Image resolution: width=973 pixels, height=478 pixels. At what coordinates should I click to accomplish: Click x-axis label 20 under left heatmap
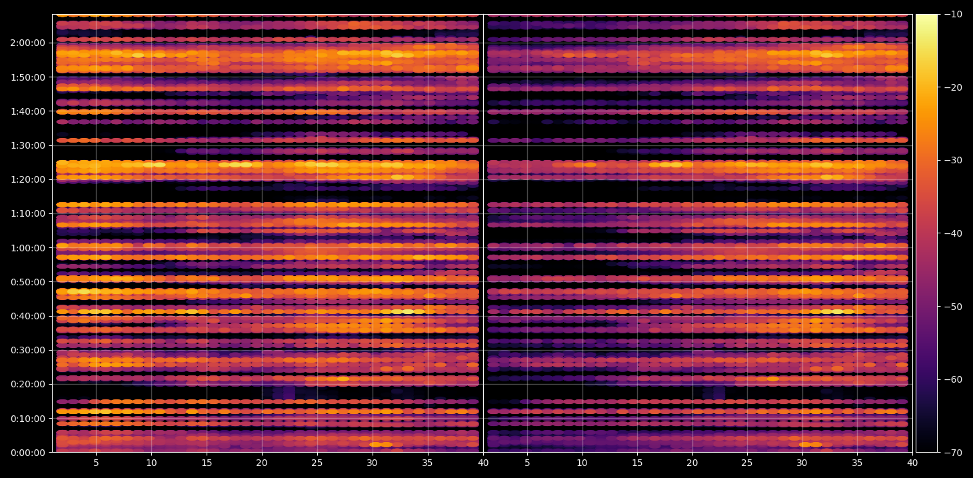tap(262, 463)
